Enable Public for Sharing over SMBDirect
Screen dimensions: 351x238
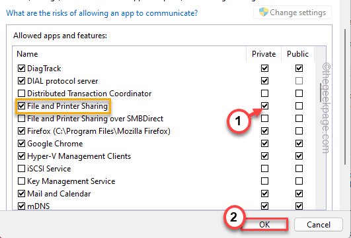pyautogui.click(x=299, y=118)
